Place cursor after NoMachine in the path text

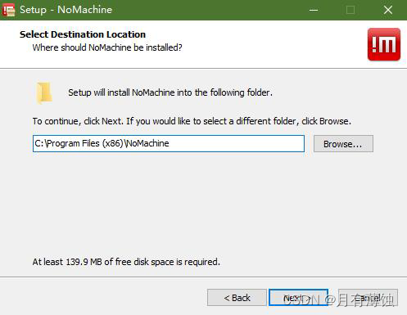170,143
